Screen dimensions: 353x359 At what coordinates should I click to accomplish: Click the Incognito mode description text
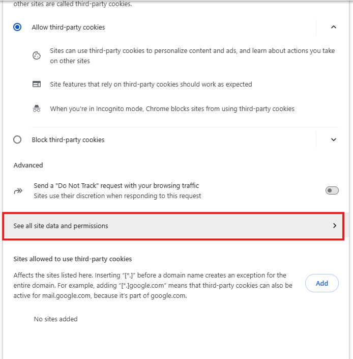pyautogui.click(x=172, y=108)
